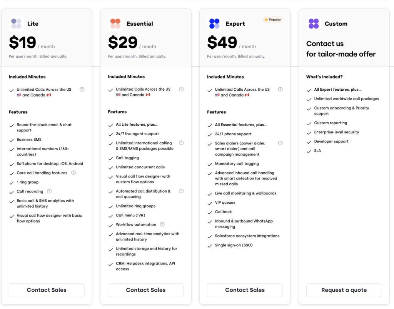Screen dimensions: 394x309
Task: Open help tooltip for Lite unlimited calls
Action: pos(82,89)
